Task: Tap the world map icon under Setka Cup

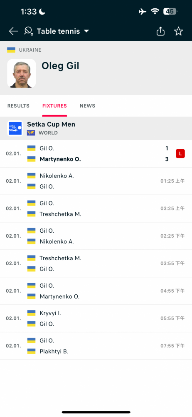Action: click(x=31, y=133)
